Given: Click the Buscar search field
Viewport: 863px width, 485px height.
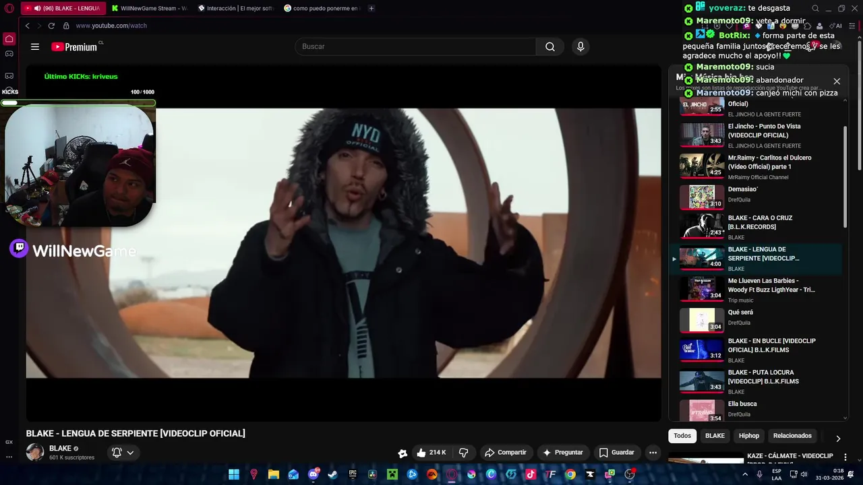Looking at the screenshot, I should click(x=415, y=46).
